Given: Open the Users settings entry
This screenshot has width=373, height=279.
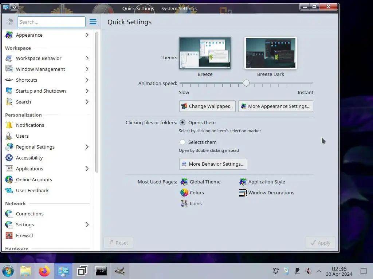Looking at the screenshot, I should [47, 136].
